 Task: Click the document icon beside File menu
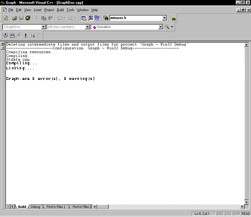coord(5,10)
